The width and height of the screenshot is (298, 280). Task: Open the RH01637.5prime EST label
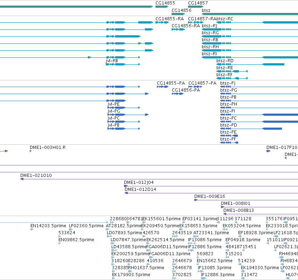146,268
